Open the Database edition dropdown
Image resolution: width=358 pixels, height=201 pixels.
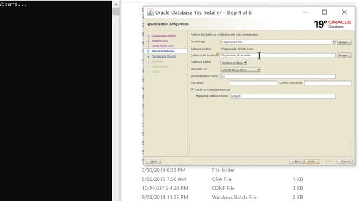pyautogui.click(x=234, y=63)
